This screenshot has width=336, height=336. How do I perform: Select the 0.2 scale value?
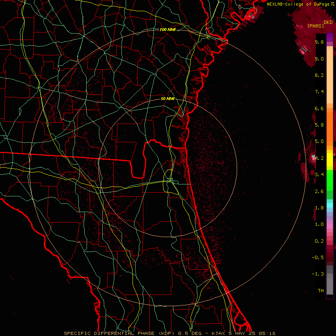pyautogui.click(x=319, y=241)
